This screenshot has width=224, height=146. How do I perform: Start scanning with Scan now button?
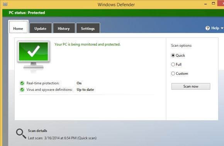pos(191,87)
